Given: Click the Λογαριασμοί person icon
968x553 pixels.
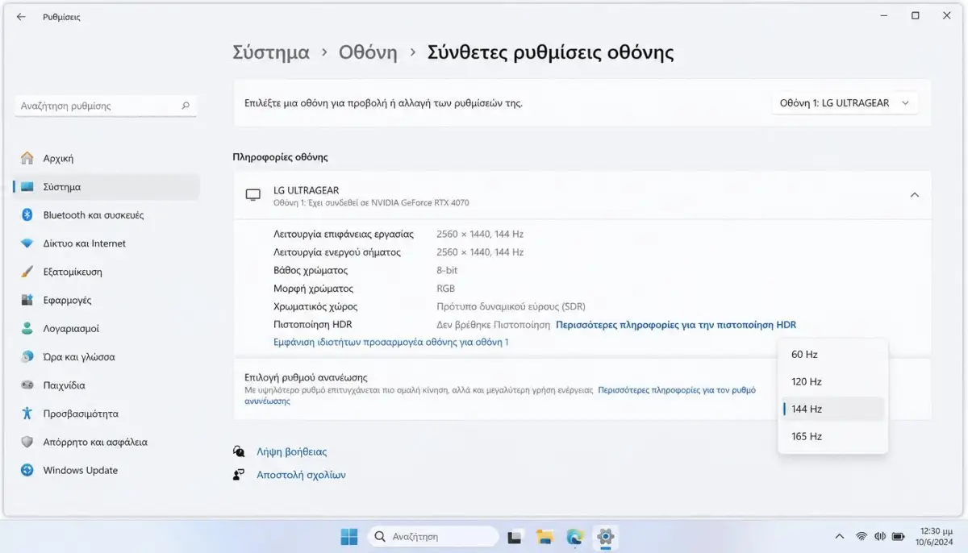Looking at the screenshot, I should (27, 329).
